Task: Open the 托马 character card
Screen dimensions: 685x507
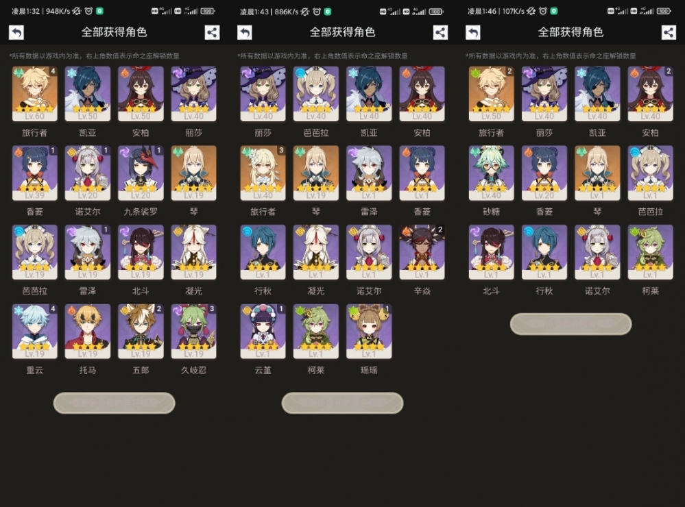Action: click(x=87, y=332)
